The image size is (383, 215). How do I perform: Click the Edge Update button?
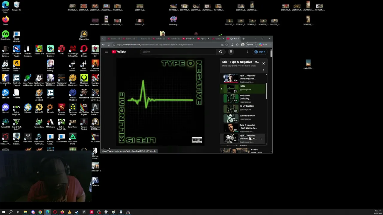(251, 44)
